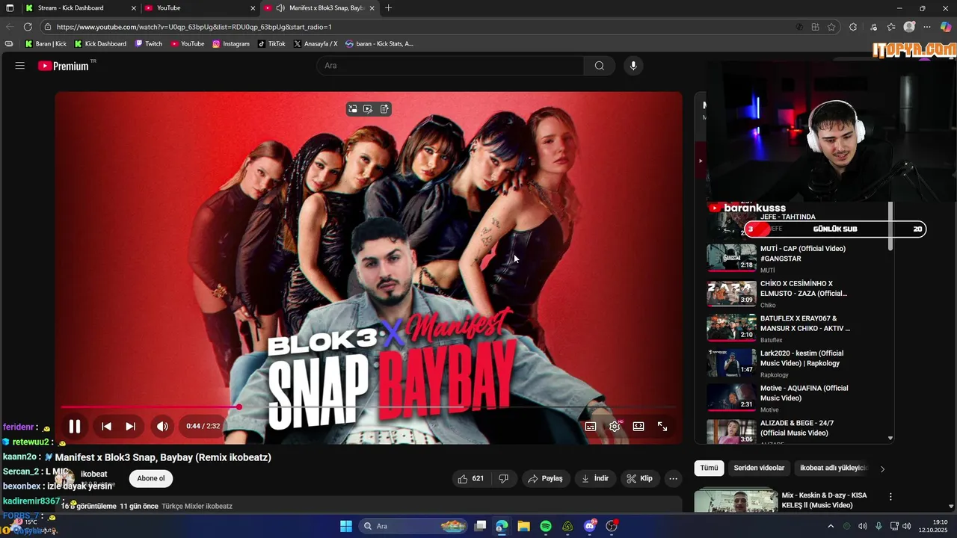Open the YouTube hamburger guide menu
This screenshot has height=538, width=957.
(x=20, y=66)
